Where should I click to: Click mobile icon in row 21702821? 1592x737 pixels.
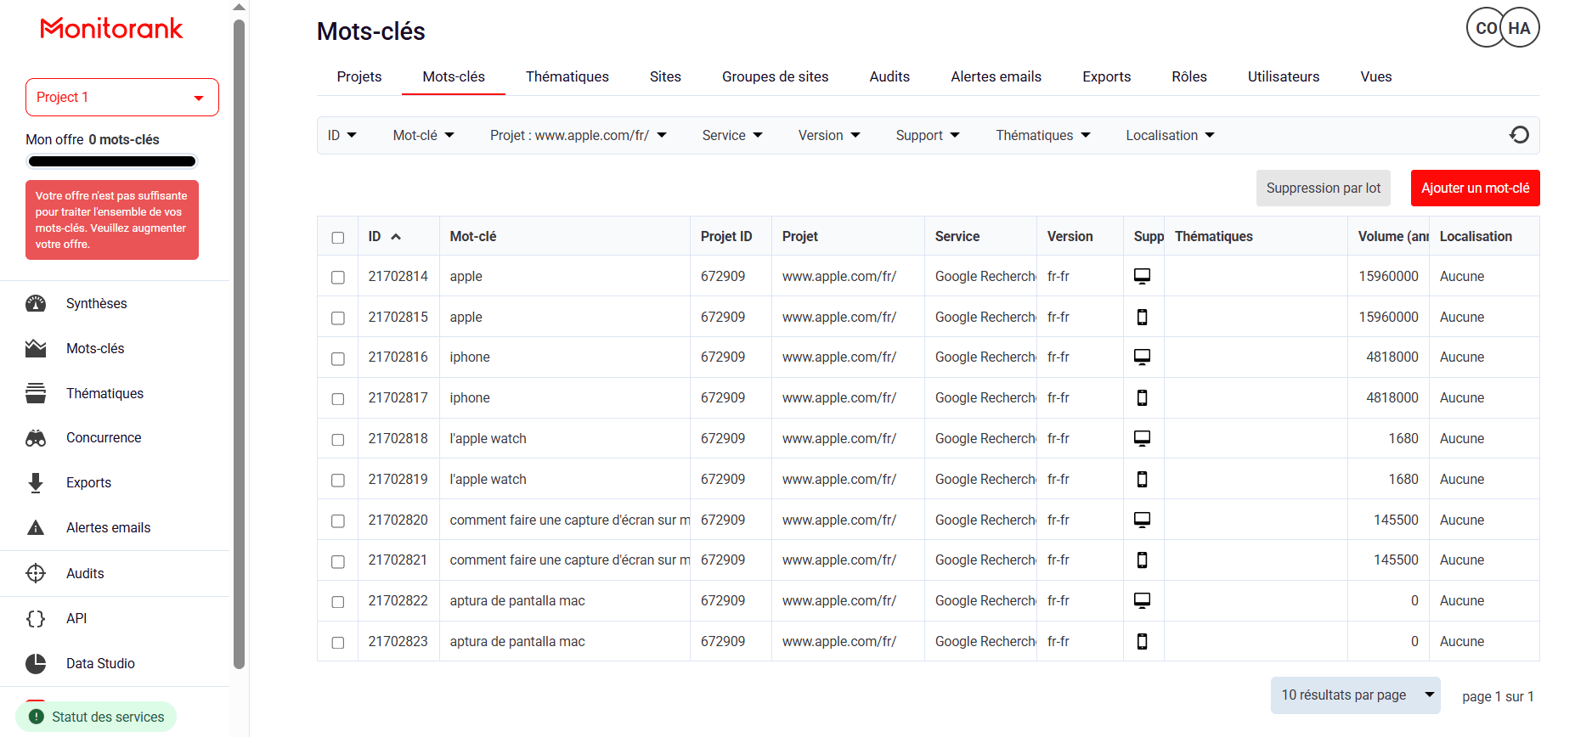click(x=1143, y=560)
